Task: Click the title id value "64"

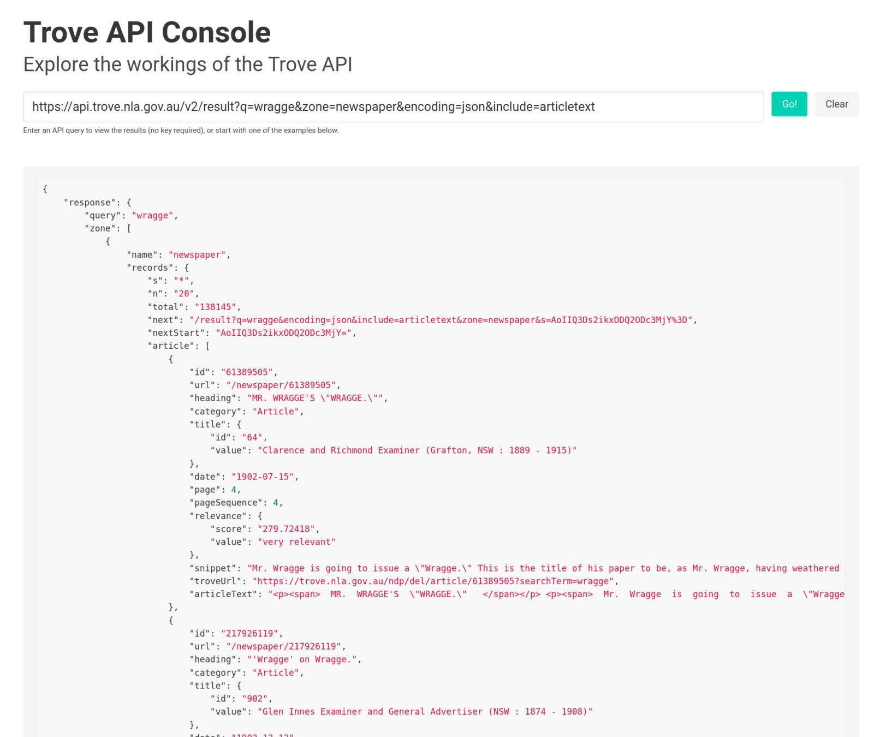Action: [x=252, y=438]
